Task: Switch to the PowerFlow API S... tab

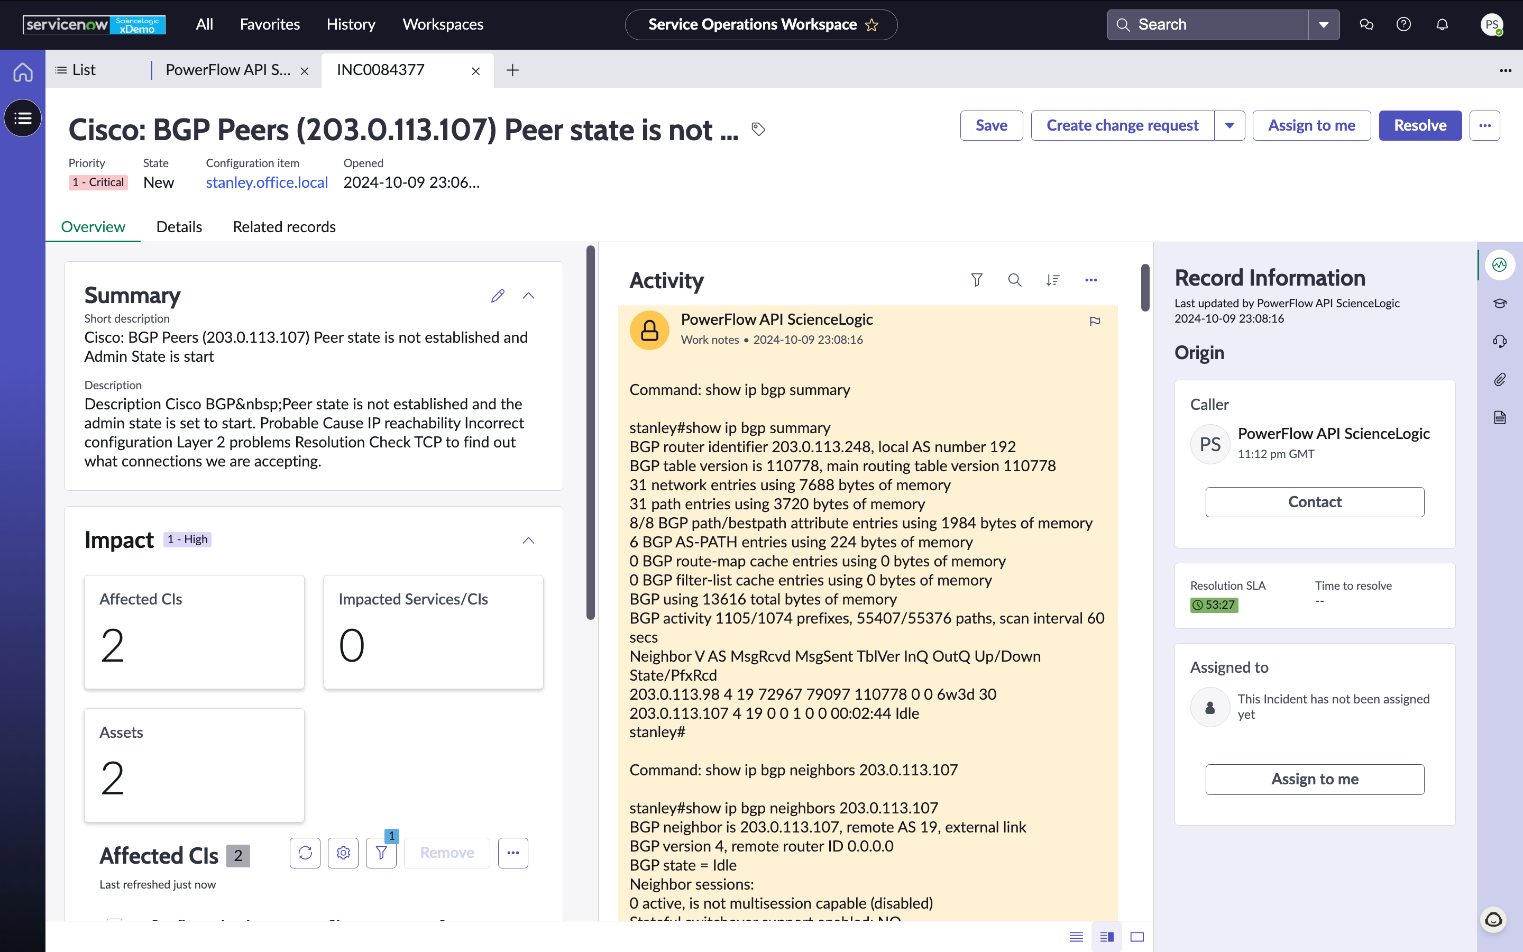Action: click(228, 70)
